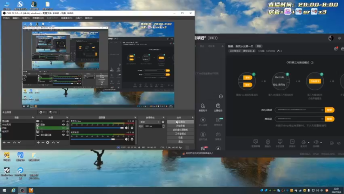Toggle visibility of highlighted text source

pyautogui.click(x=63, y=128)
